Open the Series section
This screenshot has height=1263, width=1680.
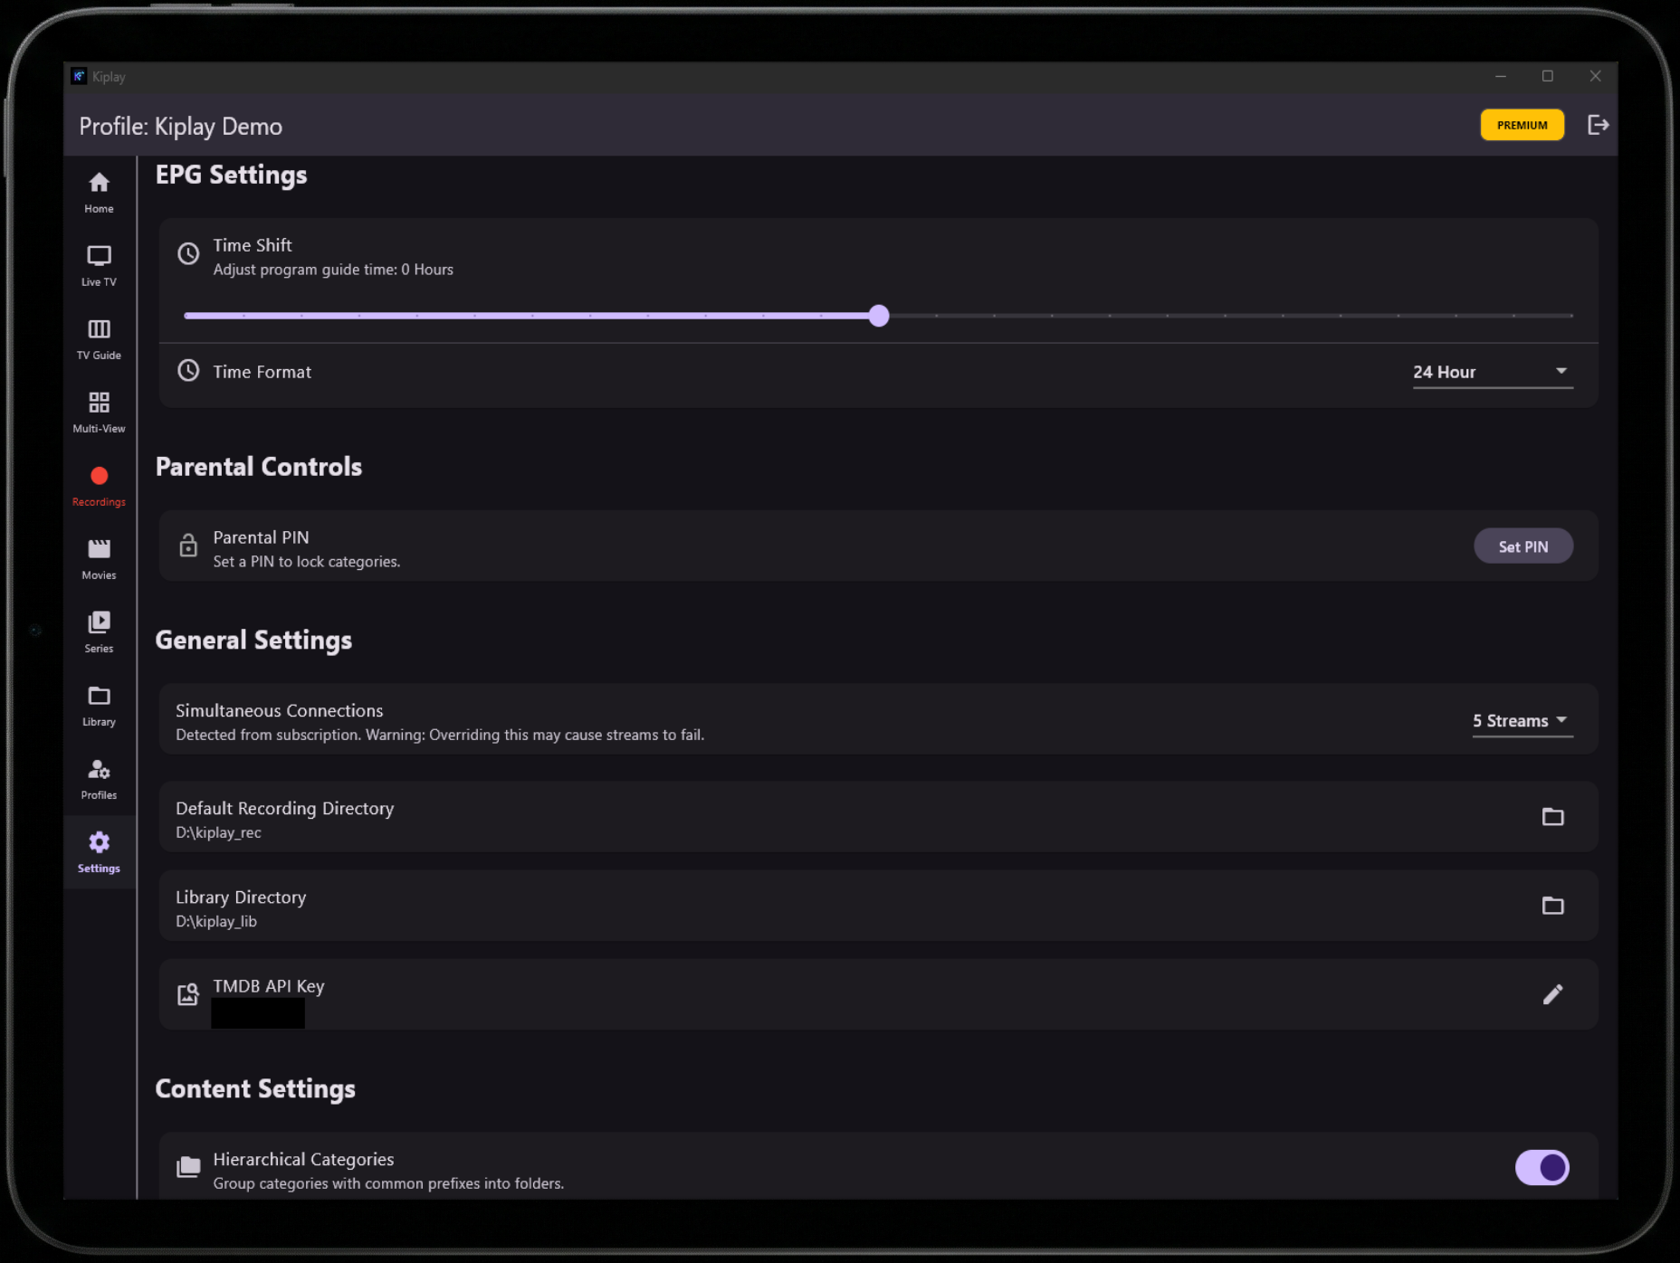(98, 631)
